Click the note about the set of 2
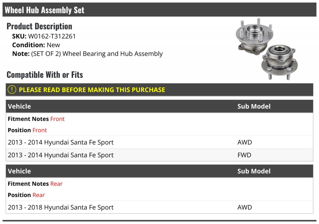319x224 pixels. click(x=87, y=54)
